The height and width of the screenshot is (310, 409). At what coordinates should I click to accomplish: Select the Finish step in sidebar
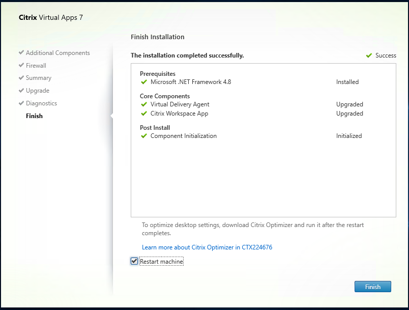click(34, 116)
